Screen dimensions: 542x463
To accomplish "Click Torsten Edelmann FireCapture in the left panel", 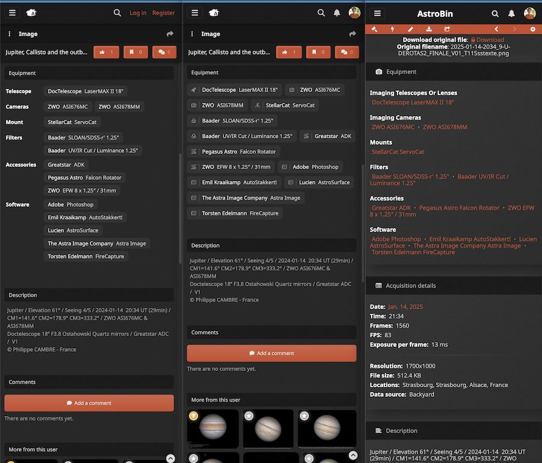I will (x=86, y=256).
